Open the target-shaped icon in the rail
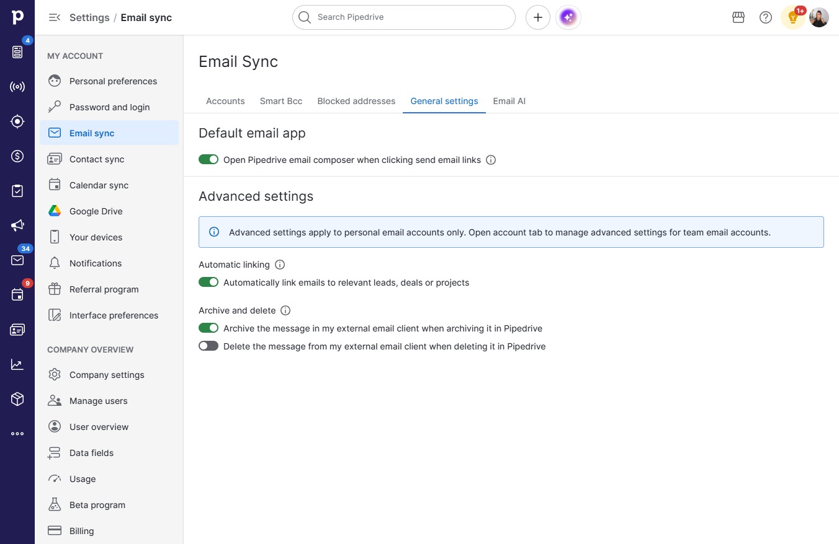Screen dimensions: 839x544 click(x=17, y=121)
